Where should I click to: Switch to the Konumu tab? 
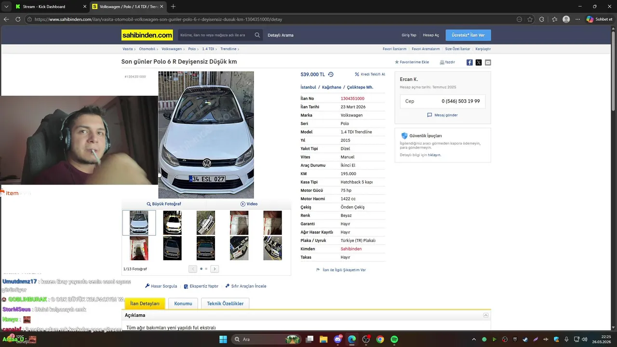point(183,304)
